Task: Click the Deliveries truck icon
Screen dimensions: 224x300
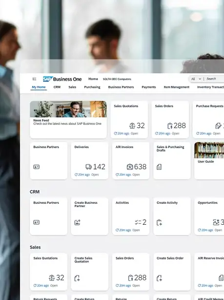Action: point(89,167)
